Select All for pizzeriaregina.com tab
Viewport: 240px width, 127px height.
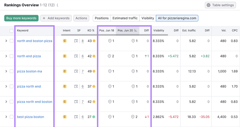click(177, 18)
